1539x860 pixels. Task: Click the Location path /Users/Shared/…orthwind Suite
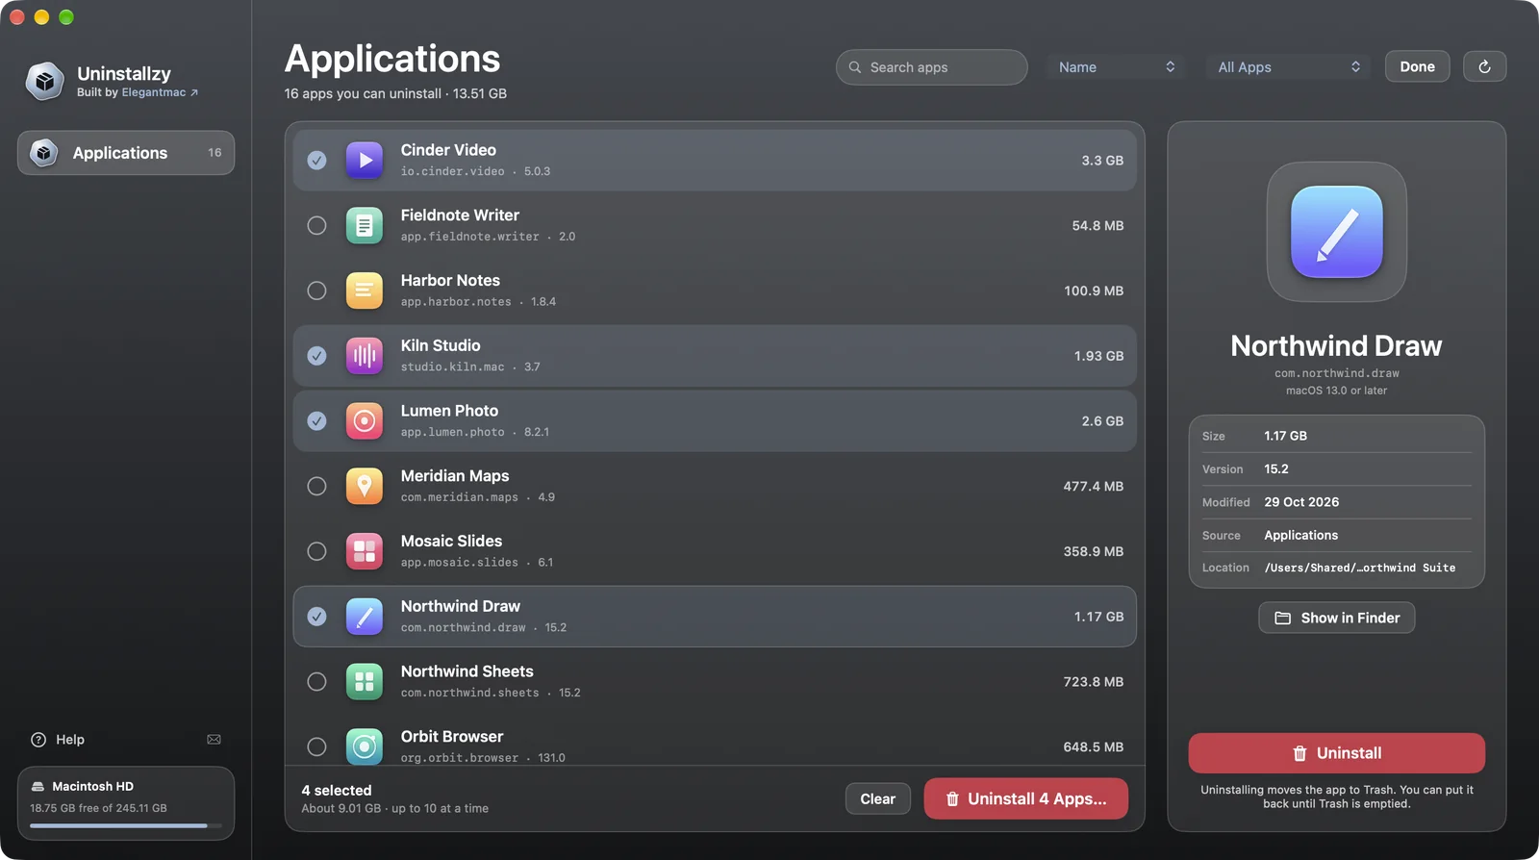[1359, 569]
